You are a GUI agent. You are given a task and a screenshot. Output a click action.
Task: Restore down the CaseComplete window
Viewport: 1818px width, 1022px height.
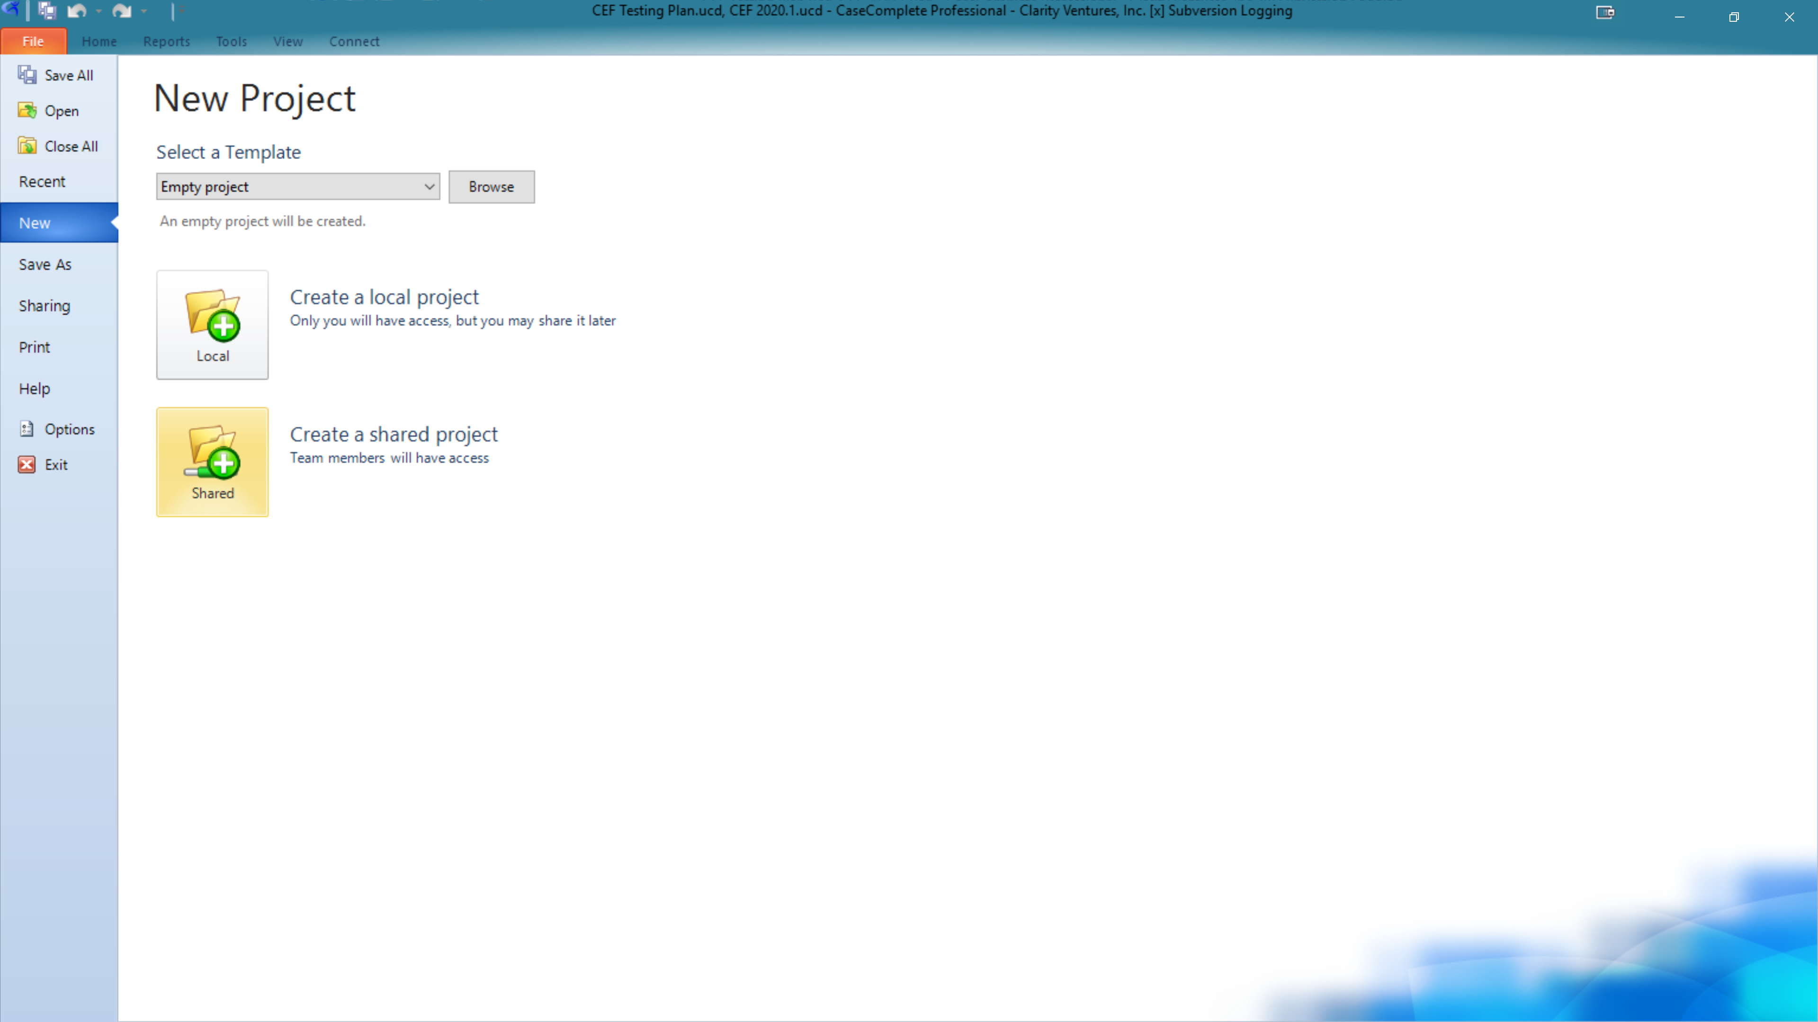coord(1734,17)
